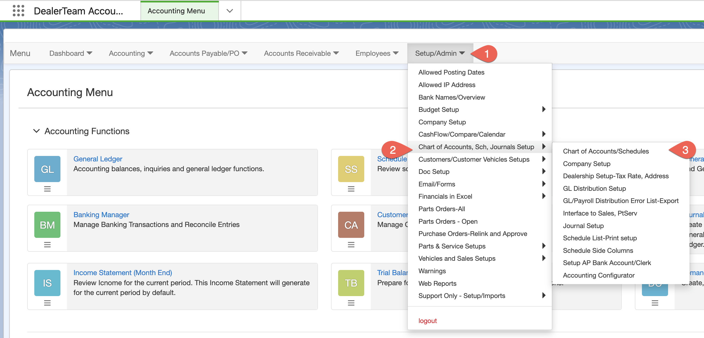Open the Income Statement (Month End) link

pos(123,273)
